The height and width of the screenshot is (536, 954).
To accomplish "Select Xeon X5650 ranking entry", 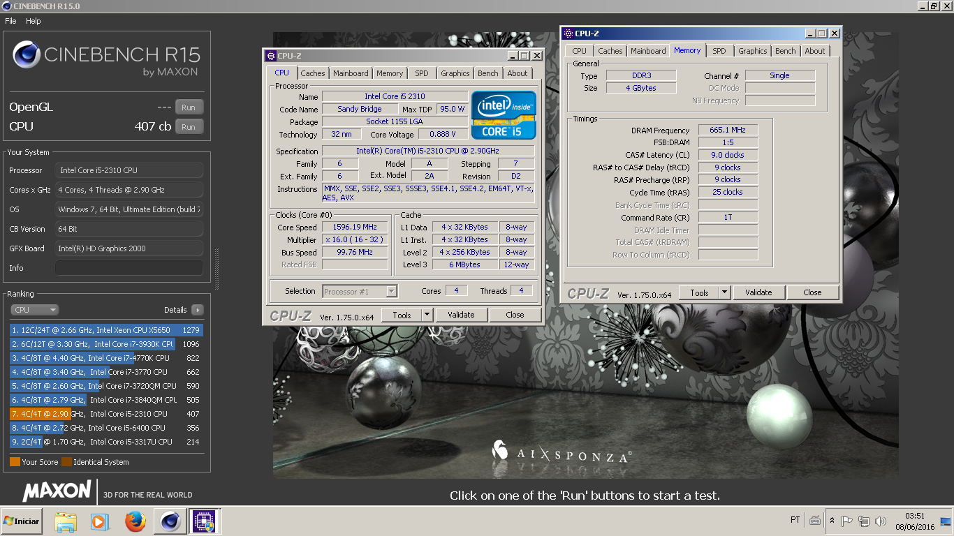I will (106, 330).
